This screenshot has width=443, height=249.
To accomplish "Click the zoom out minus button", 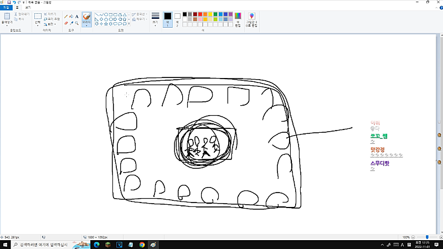I will pos(413,237).
